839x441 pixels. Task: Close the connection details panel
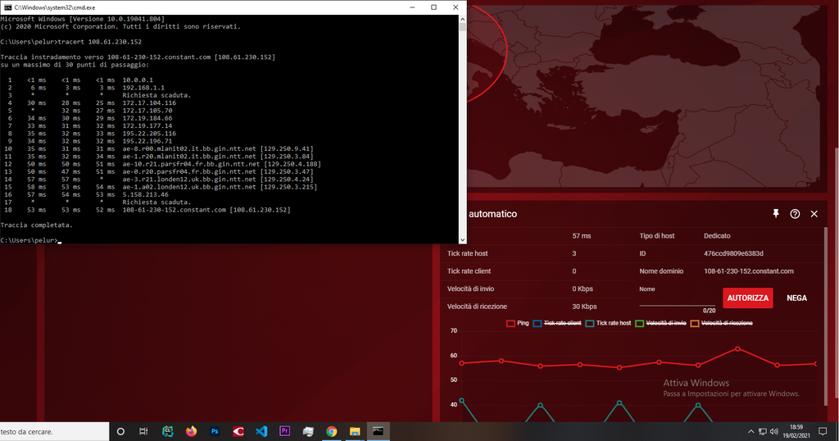pyautogui.click(x=814, y=214)
